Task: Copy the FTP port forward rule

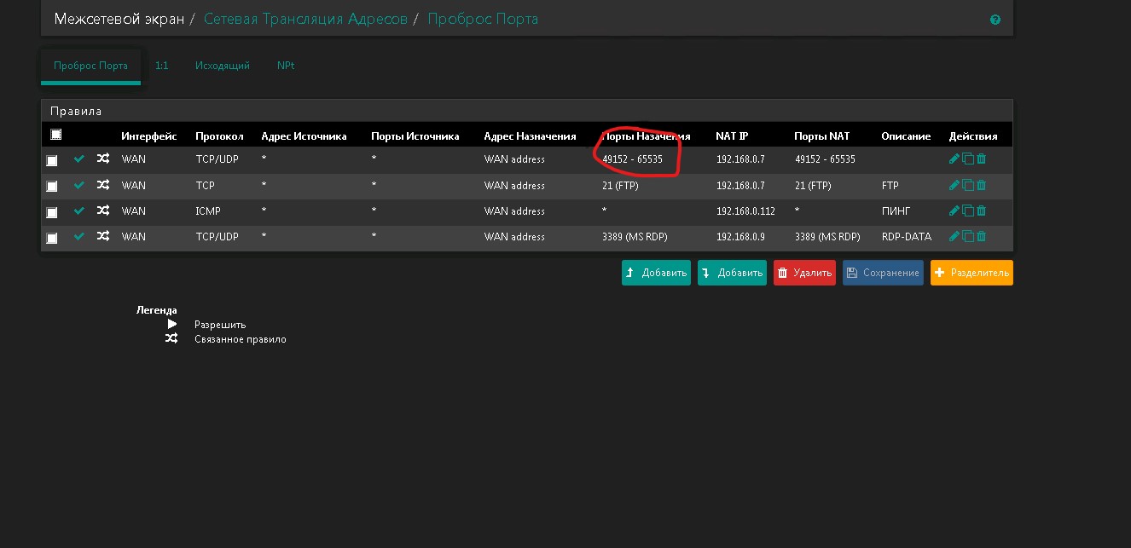Action: coord(968,185)
